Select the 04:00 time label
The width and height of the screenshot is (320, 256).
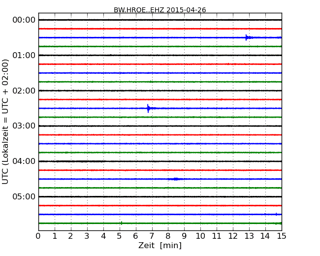tap(24, 161)
